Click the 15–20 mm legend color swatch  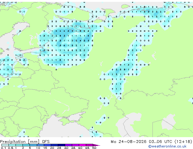point(47,145)
